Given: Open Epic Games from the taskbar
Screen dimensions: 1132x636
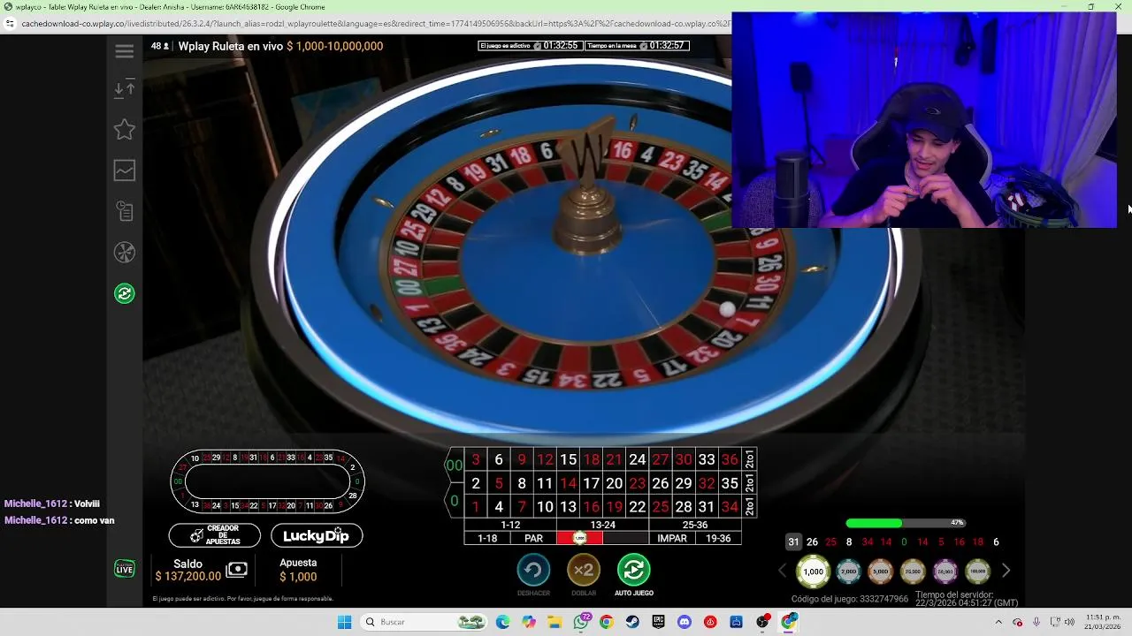Looking at the screenshot, I should click(x=658, y=622).
